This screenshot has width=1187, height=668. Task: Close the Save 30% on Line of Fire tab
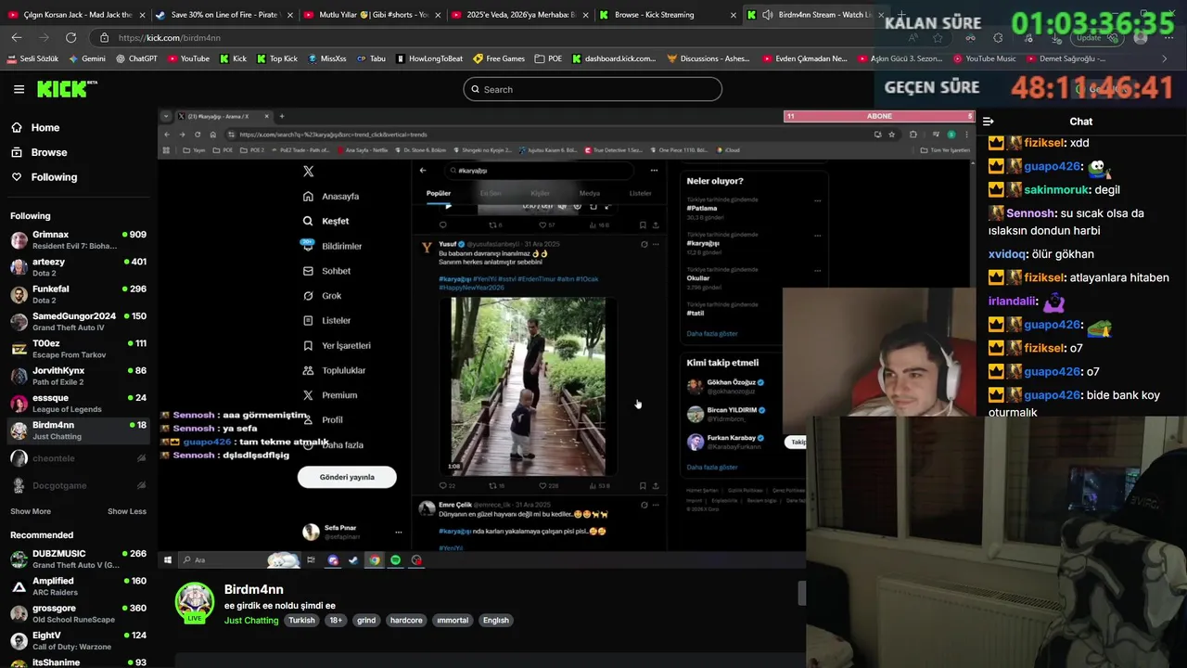click(x=289, y=15)
